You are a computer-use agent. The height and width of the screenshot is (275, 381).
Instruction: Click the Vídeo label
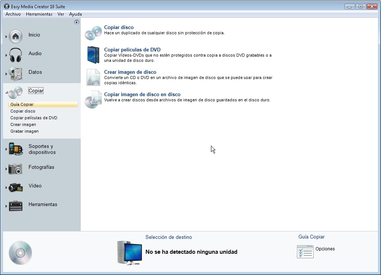pyautogui.click(x=35, y=186)
